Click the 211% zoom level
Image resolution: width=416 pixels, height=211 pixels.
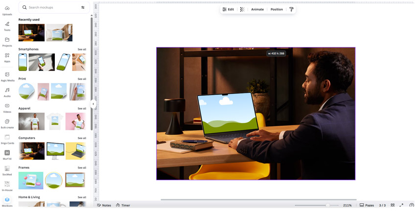347,205
